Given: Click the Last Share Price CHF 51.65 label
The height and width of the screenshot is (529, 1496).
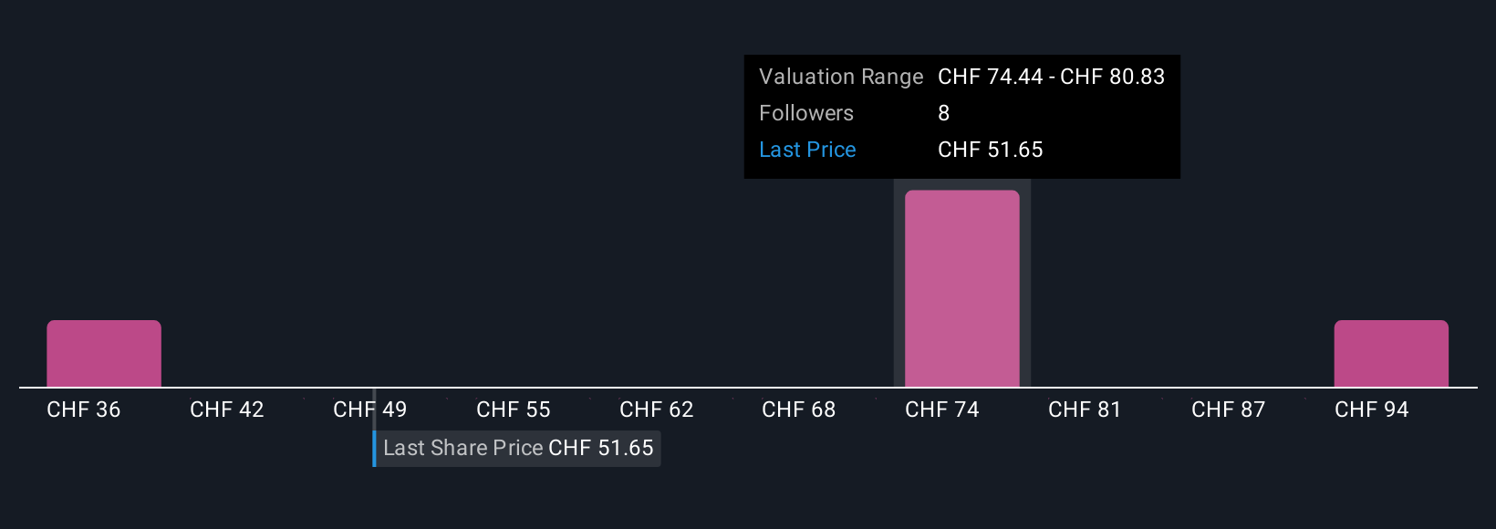Looking at the screenshot, I should [518, 449].
